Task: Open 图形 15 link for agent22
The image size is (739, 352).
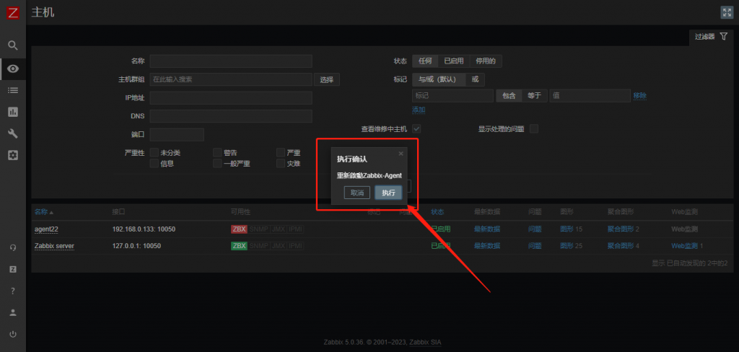Action: 567,229
